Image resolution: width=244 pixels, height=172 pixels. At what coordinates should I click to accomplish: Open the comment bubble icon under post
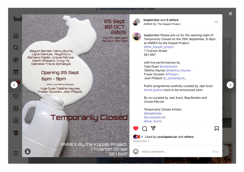144,129
